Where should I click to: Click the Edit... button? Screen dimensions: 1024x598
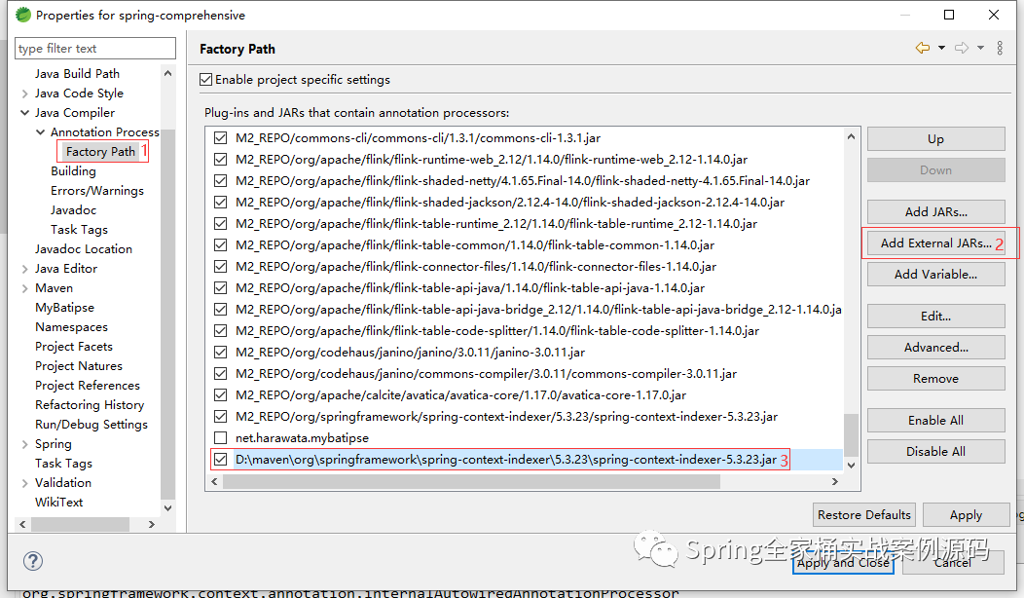coord(935,316)
